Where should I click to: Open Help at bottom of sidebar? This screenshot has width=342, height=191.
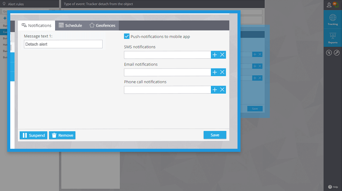333,187
